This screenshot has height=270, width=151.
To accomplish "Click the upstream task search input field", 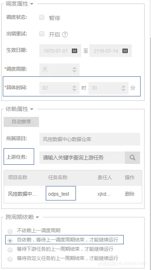I will click(82, 157).
